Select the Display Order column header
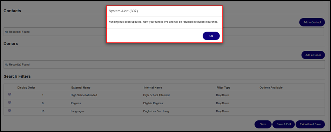 tap(26, 88)
